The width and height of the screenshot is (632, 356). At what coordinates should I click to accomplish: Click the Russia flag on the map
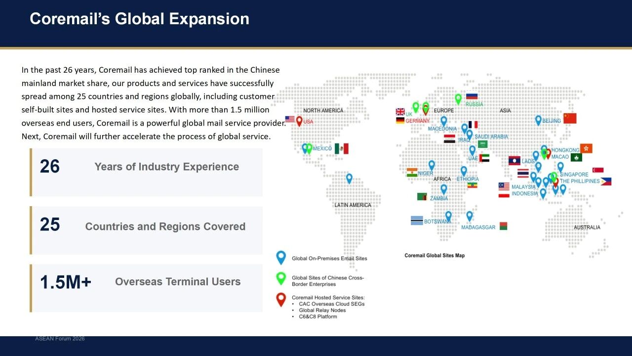[x=472, y=96]
